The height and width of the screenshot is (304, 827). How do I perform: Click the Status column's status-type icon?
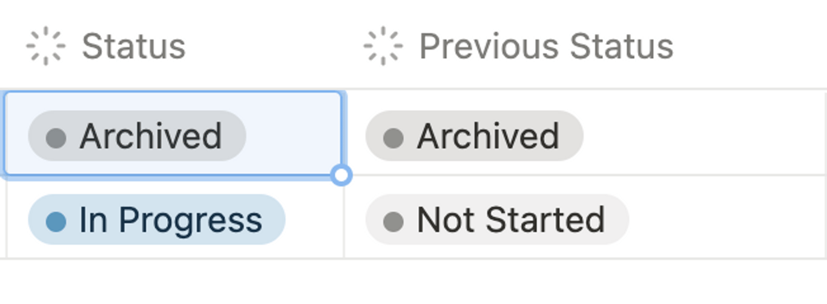click(x=45, y=46)
